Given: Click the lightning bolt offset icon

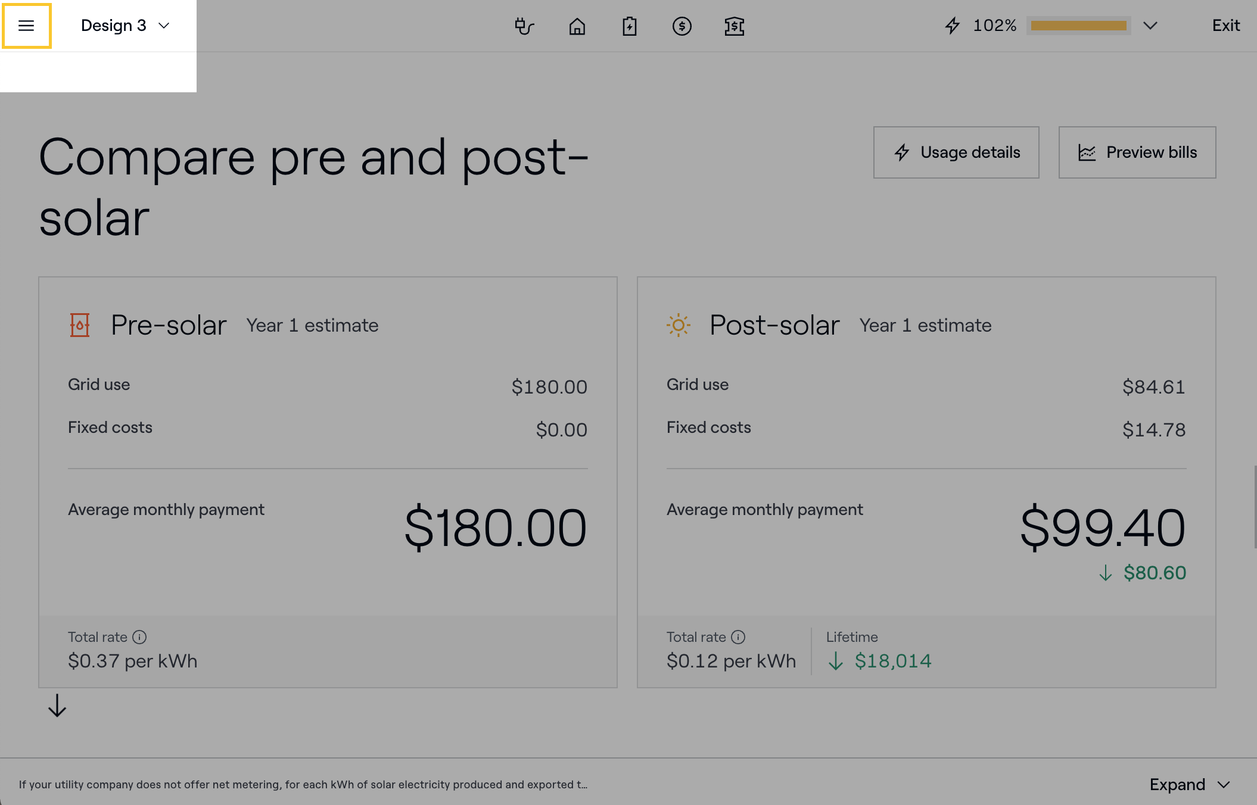Looking at the screenshot, I should 953,26.
